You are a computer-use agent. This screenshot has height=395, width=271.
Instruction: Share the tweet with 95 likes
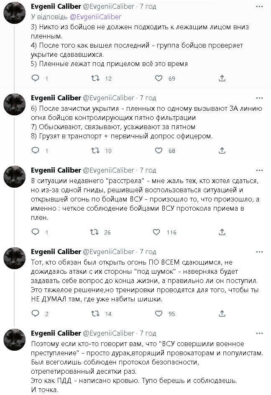[x=222, y=313]
